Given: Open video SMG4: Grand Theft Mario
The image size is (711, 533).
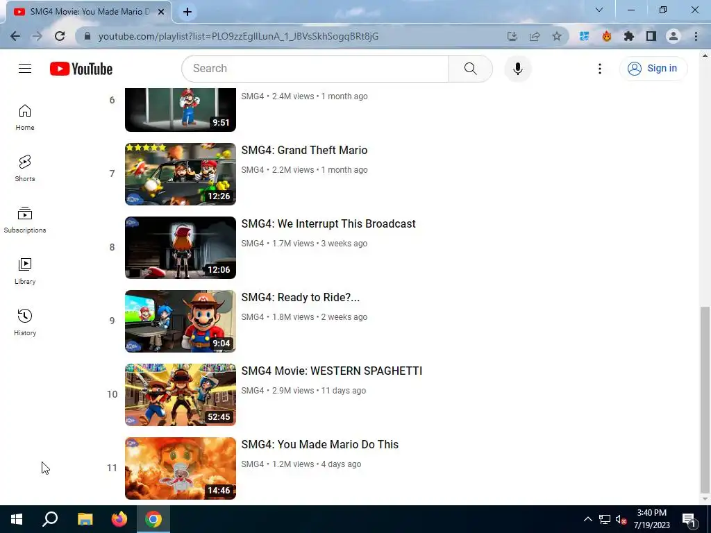Looking at the screenshot, I should click(x=304, y=150).
